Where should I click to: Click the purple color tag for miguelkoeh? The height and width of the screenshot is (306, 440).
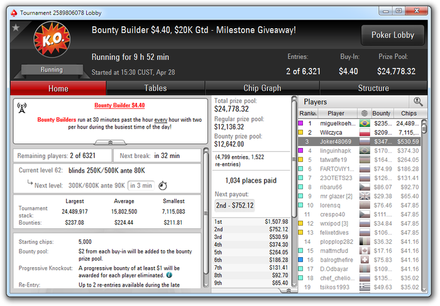coord(300,123)
